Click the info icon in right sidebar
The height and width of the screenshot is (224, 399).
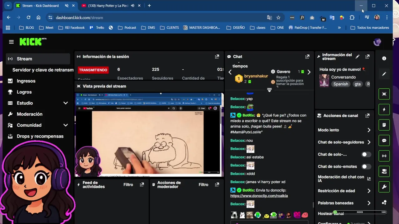pos(384,58)
